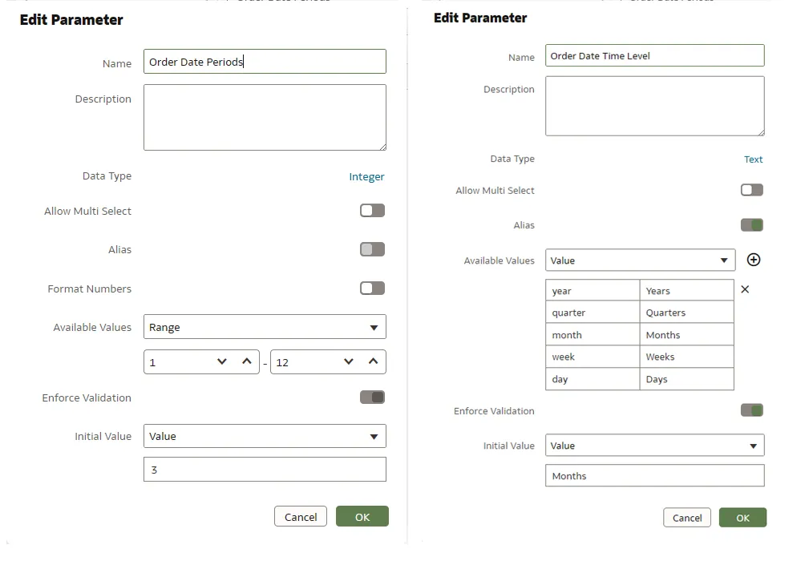
Task: Cancel the Order Date Time Level dialog
Action: [687, 518]
